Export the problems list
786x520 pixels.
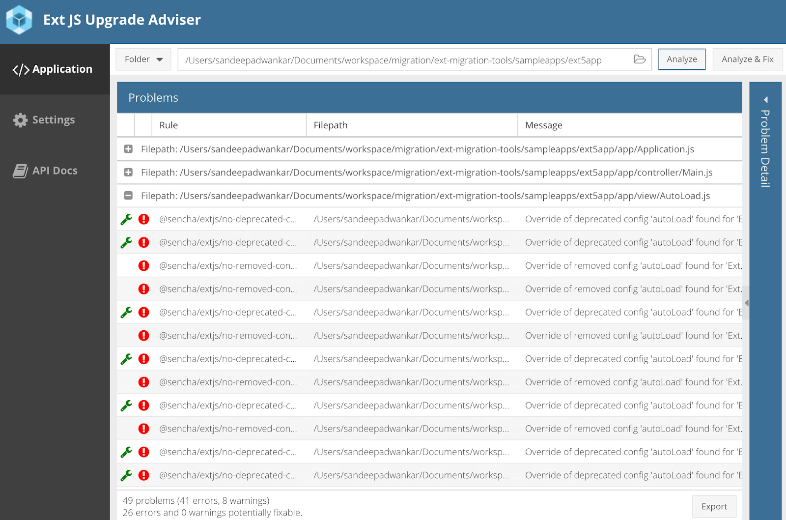(x=714, y=506)
